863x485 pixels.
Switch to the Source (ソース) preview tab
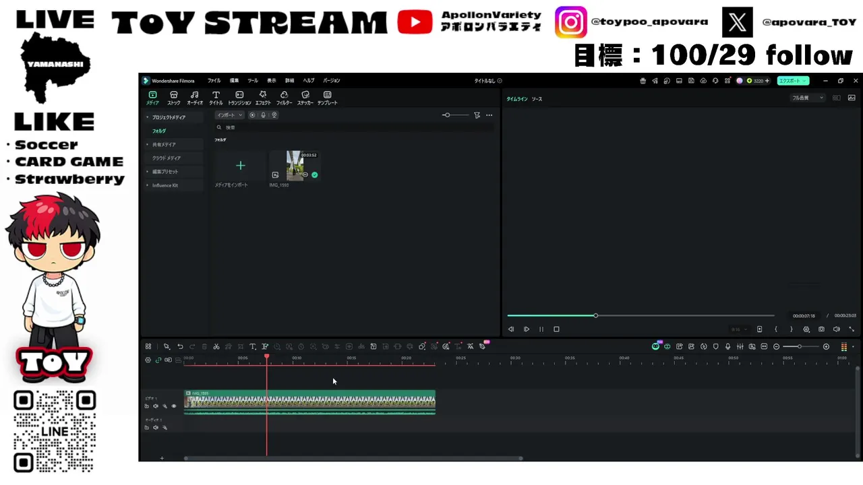537,99
